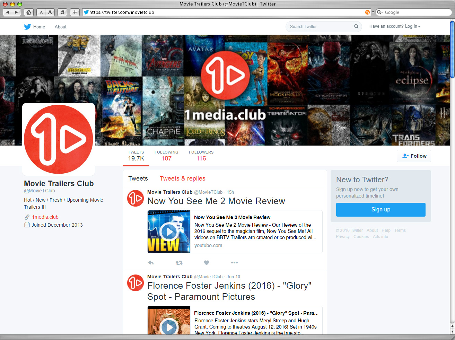Go back with the browser back arrow
Viewport: 455px width, 340px height.
8,12
